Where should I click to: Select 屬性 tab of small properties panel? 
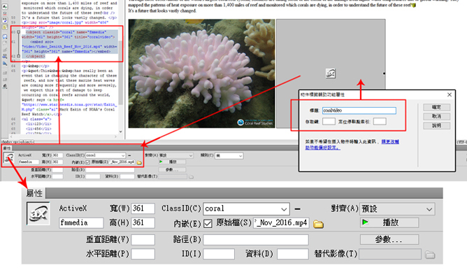click(7, 148)
